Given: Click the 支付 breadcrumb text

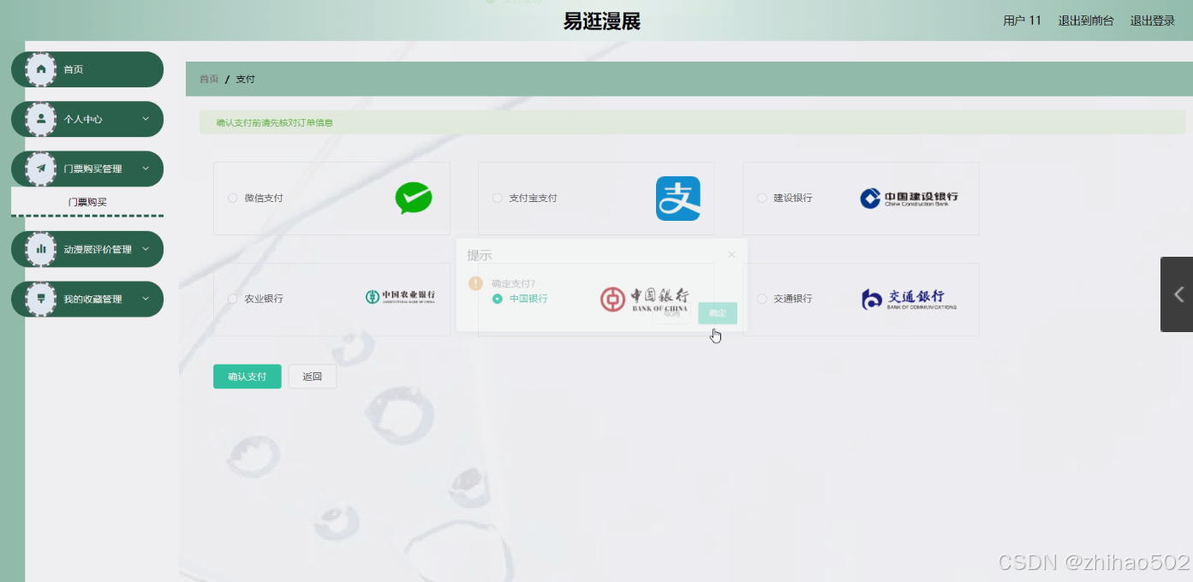Looking at the screenshot, I should point(246,79).
